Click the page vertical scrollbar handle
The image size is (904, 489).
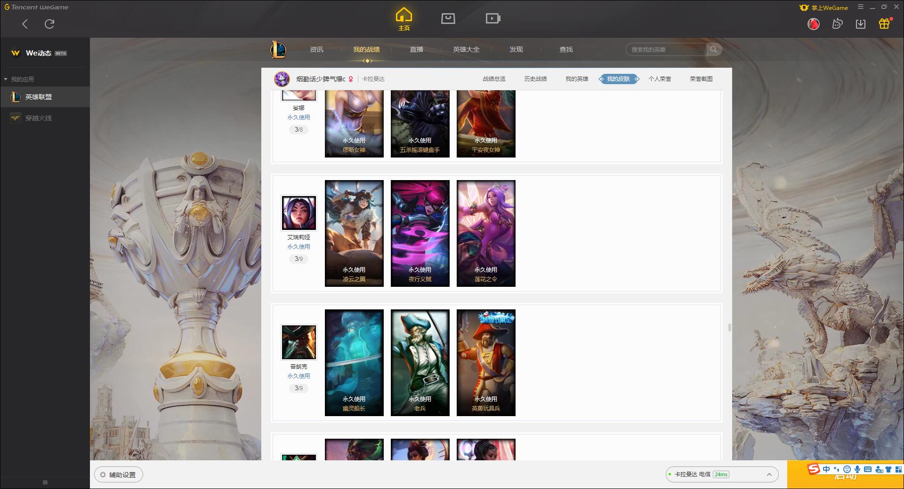click(729, 327)
